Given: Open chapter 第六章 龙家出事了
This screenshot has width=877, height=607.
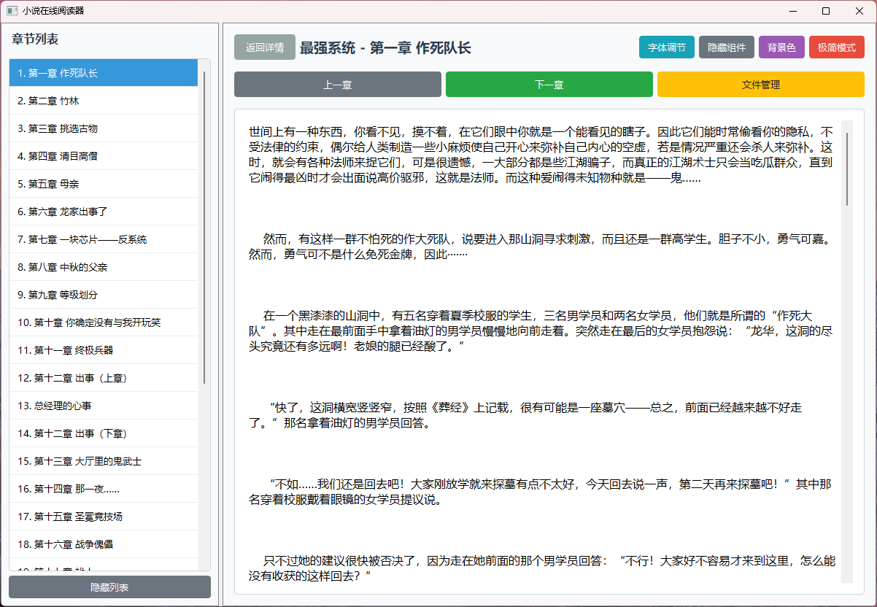Looking at the screenshot, I should [103, 212].
